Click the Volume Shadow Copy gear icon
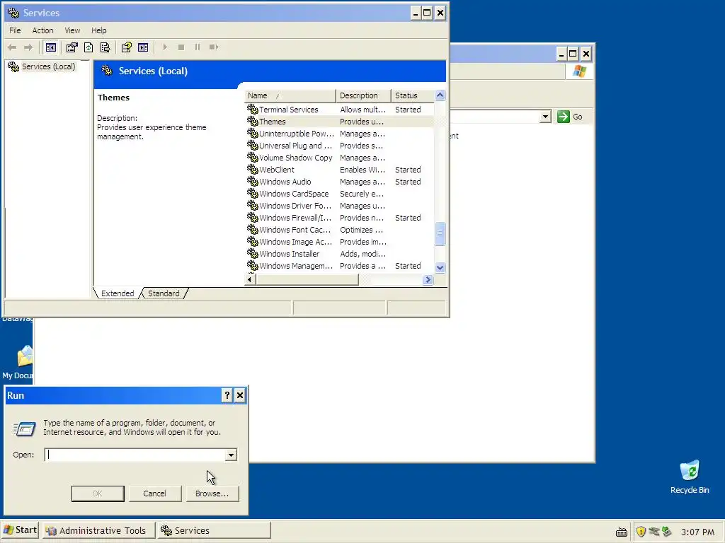Screen dimensions: 725x543 [x=253, y=157]
